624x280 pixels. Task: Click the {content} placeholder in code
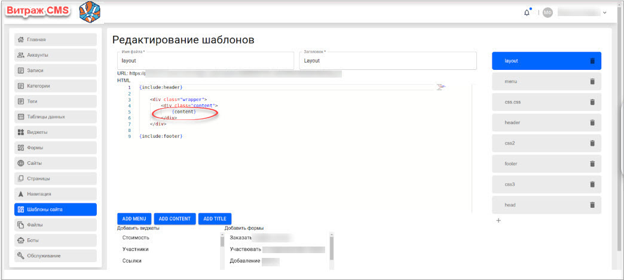[x=184, y=112]
